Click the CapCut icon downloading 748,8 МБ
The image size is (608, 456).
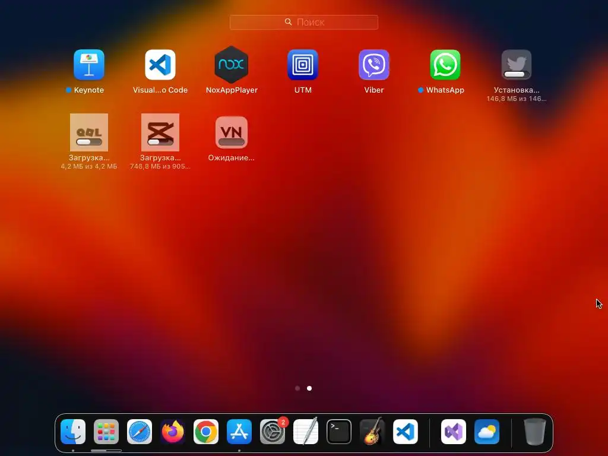pyautogui.click(x=160, y=132)
